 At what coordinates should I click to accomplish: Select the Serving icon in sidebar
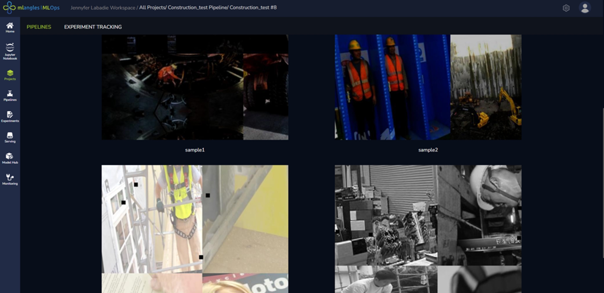[x=10, y=137]
